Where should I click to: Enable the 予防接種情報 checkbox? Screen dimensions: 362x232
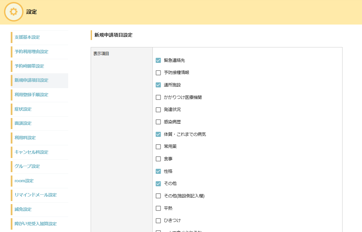click(x=158, y=73)
